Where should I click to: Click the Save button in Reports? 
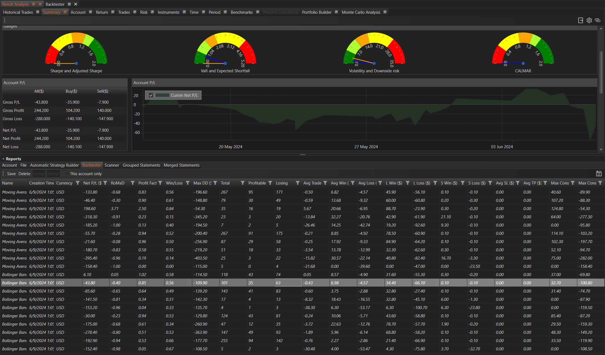11,174
